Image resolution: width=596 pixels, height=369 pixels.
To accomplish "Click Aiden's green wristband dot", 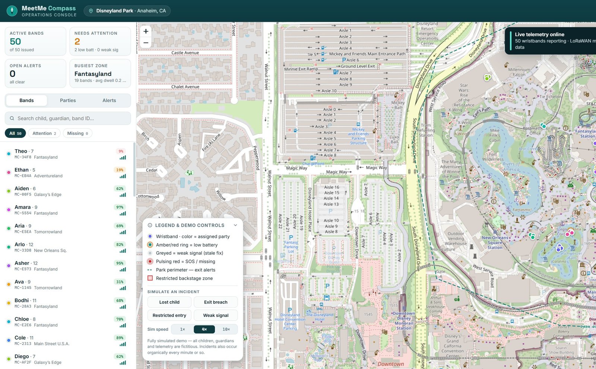I will (x=9, y=191).
